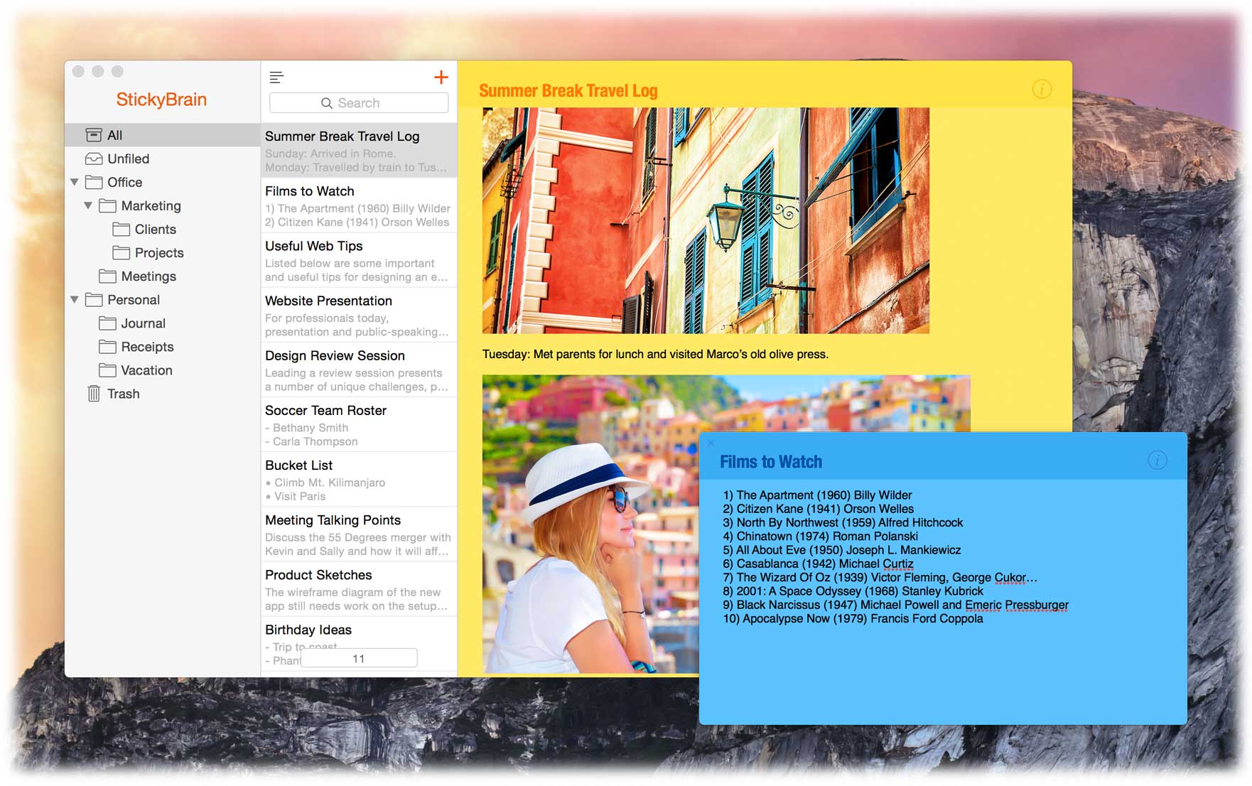The height and width of the screenshot is (786, 1252).
Task: Select the Films to Watch note in list
Action: click(x=359, y=205)
